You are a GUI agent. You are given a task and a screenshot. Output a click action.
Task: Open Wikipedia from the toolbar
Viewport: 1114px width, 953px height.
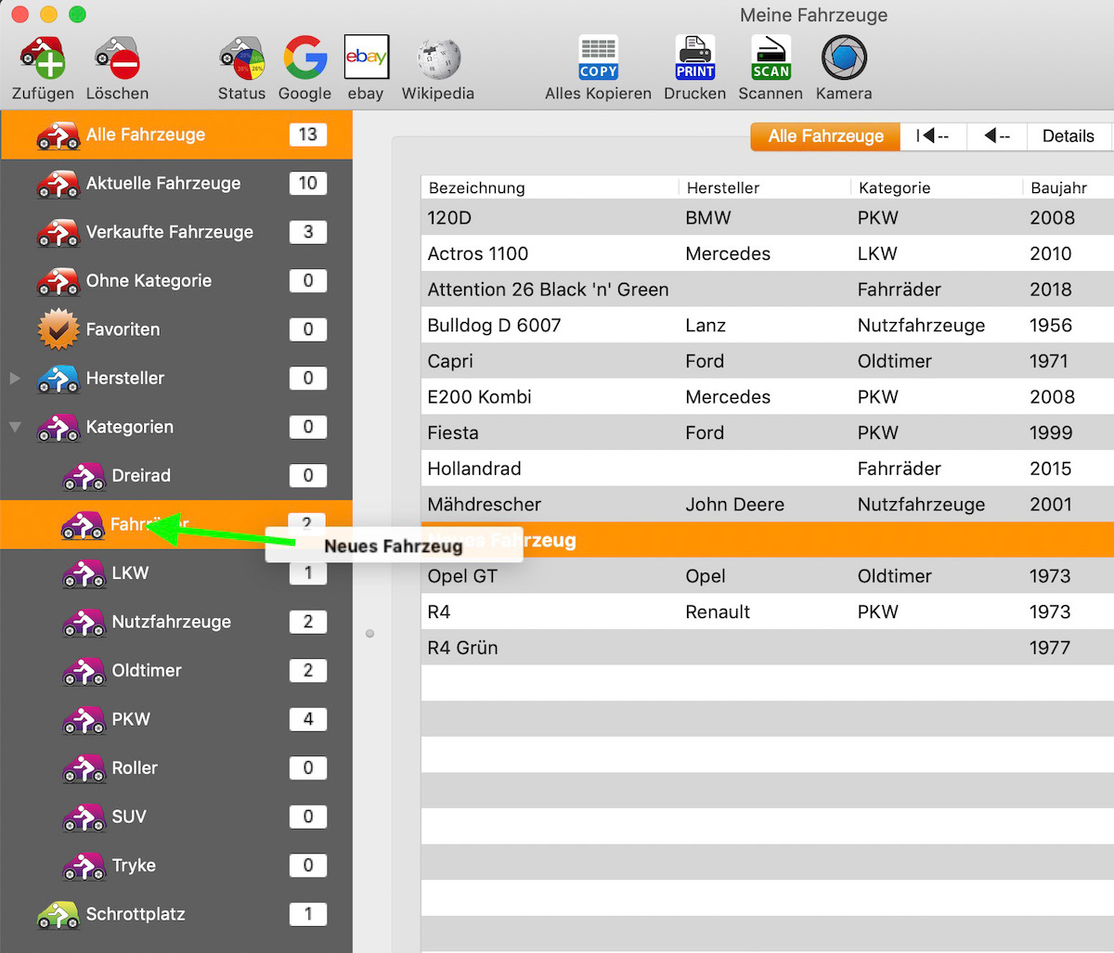(x=437, y=58)
